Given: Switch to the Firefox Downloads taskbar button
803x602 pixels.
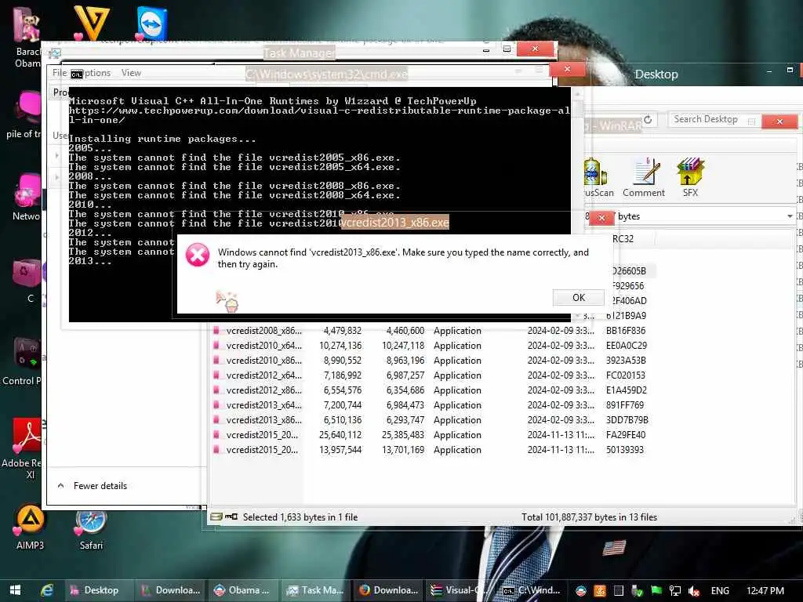Looking at the screenshot, I should [x=389, y=590].
